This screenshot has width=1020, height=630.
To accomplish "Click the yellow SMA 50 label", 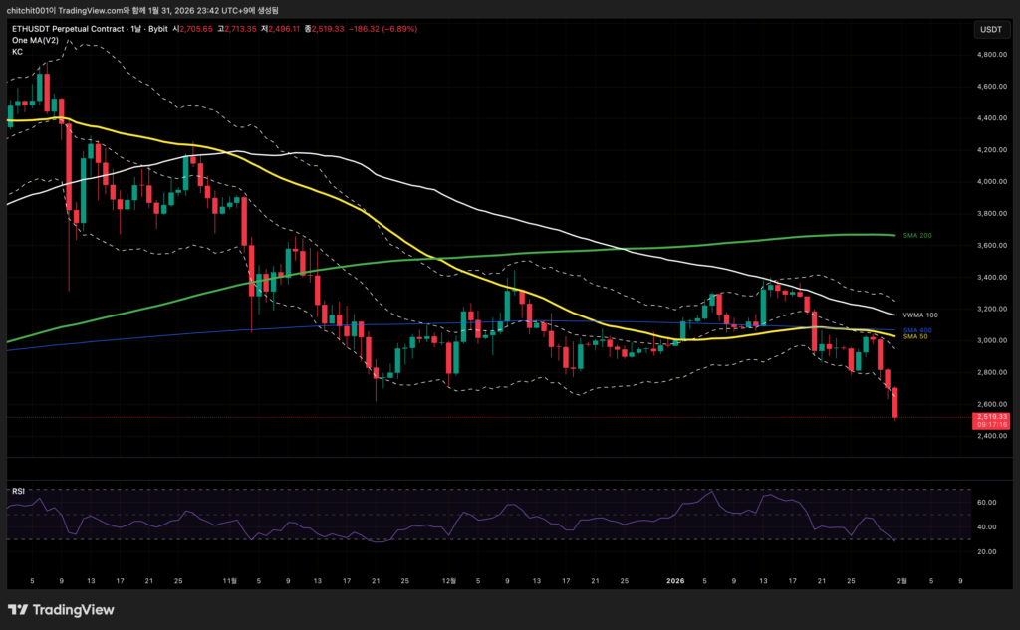I will (x=914, y=337).
